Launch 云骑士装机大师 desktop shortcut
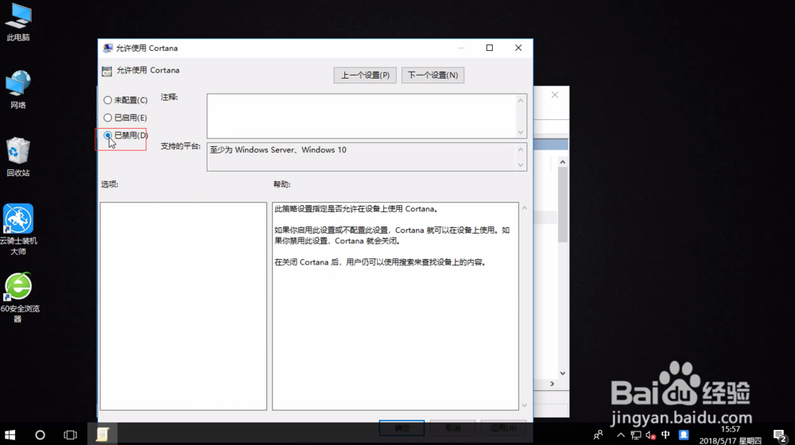795x445 pixels. [18, 230]
